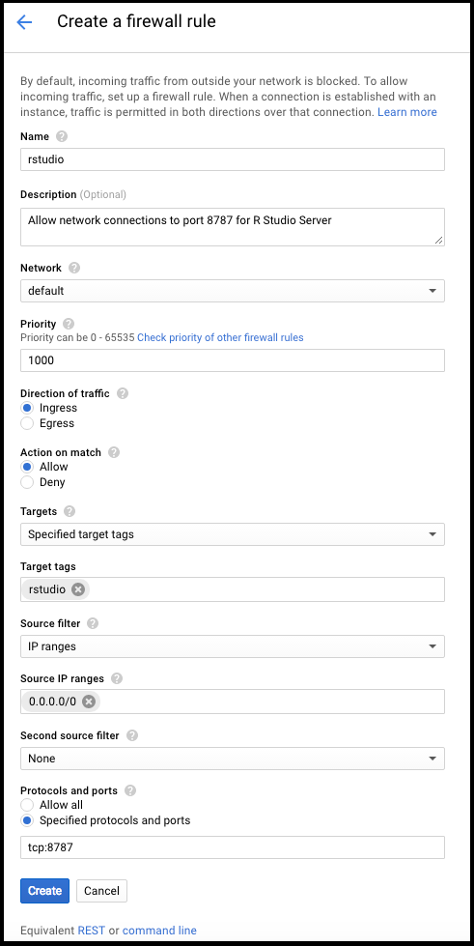Expand the Targets dropdown
Image resolution: width=474 pixels, height=946 pixels.
[x=233, y=534]
